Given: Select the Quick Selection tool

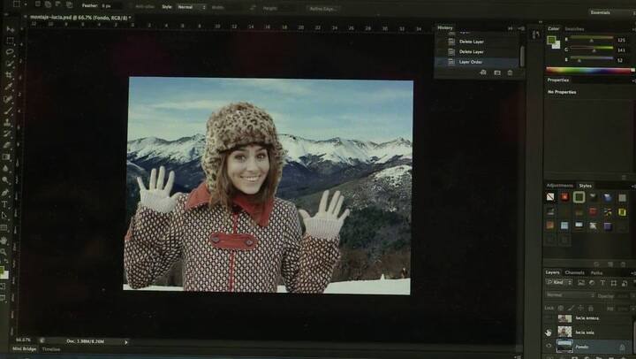Looking at the screenshot, I should (x=10, y=64).
